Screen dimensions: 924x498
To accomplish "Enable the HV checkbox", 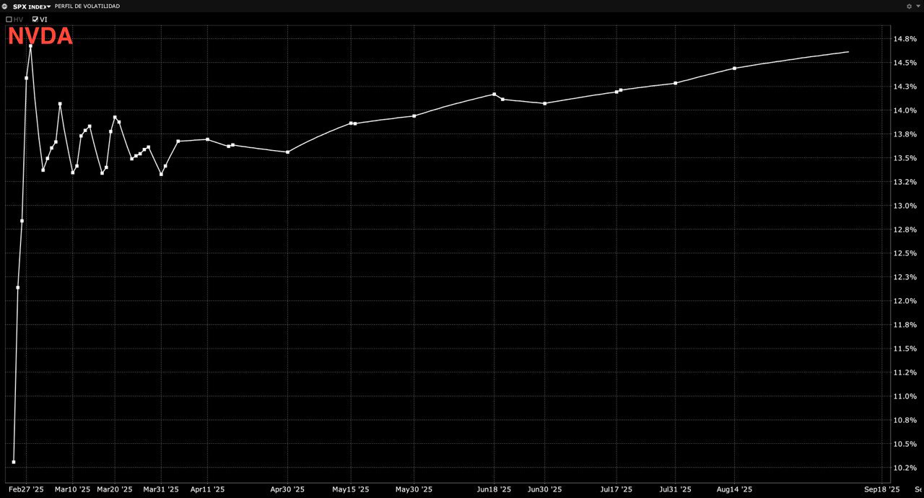I will (9, 19).
